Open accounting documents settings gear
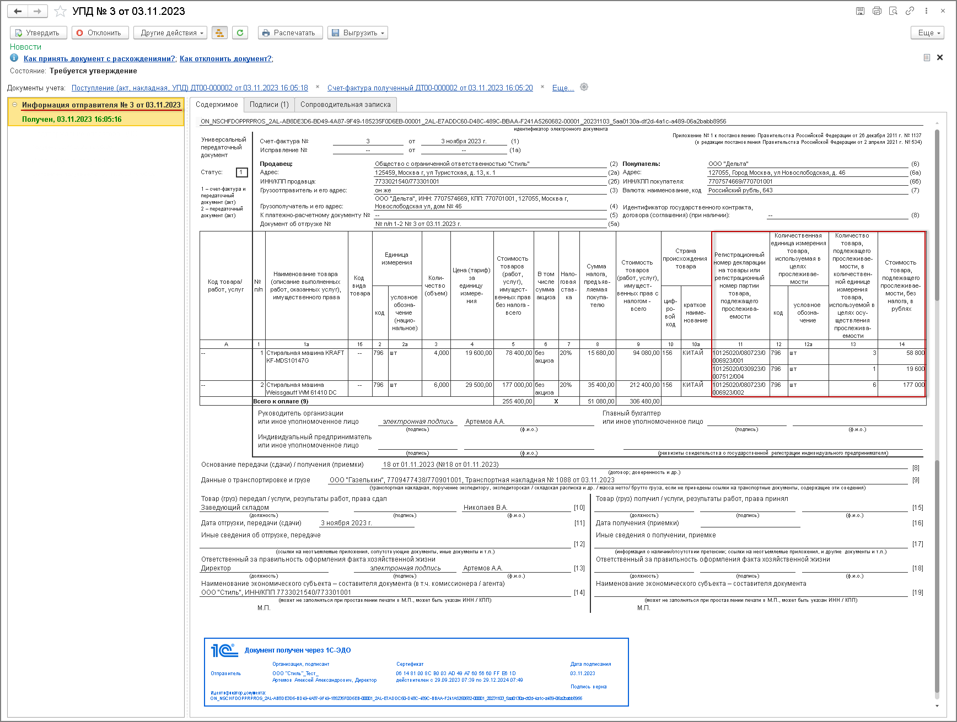Screen dimensions: 957x722 [584, 87]
